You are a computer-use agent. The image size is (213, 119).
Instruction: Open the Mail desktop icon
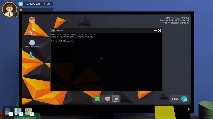[x=32, y=20]
